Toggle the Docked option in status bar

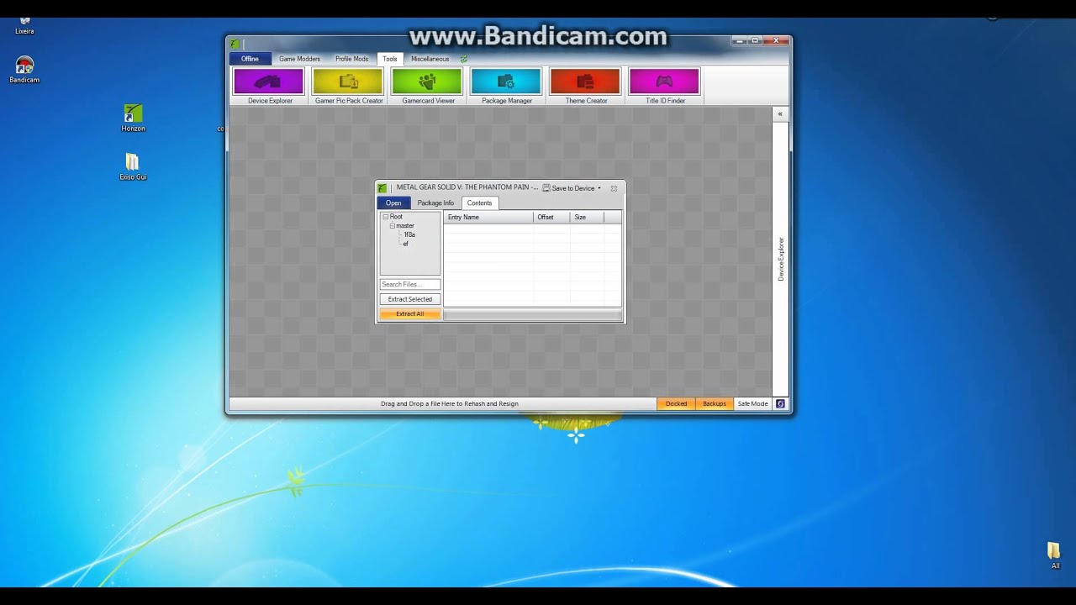pos(676,404)
